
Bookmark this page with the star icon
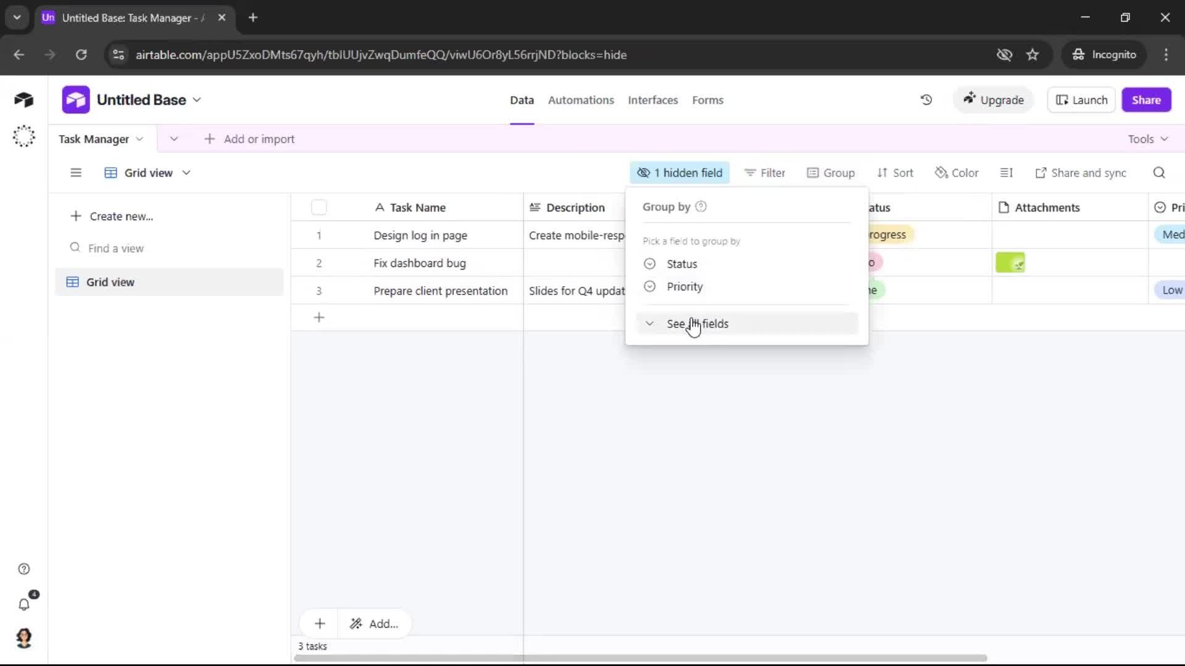tap(1033, 55)
